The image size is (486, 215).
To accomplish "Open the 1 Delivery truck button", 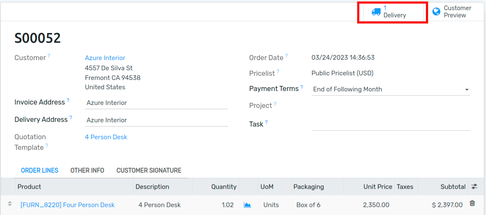I will [393, 12].
